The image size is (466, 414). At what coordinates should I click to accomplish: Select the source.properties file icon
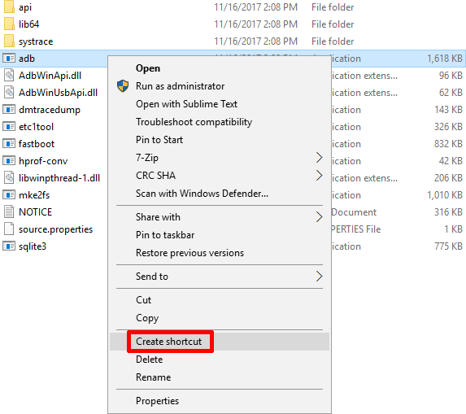pyautogui.click(x=9, y=229)
